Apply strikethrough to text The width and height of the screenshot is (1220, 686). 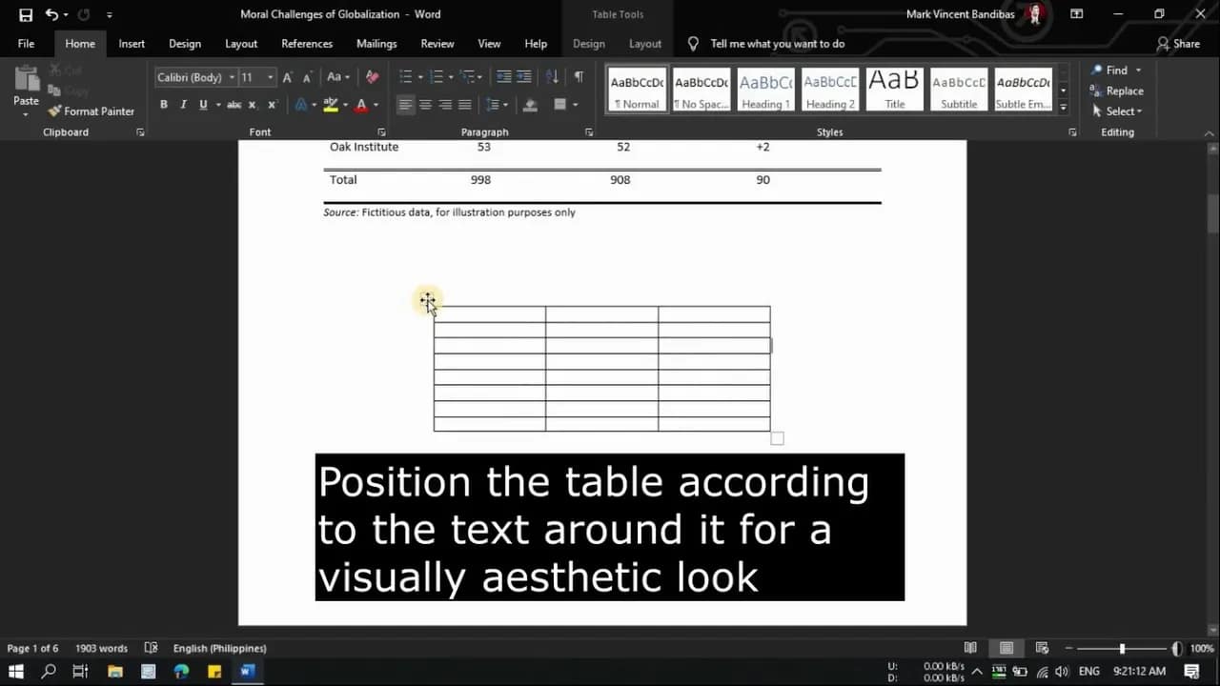(x=234, y=105)
